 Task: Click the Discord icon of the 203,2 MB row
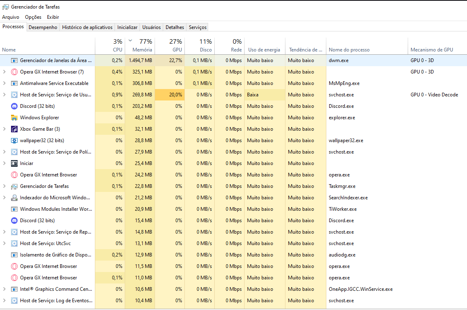14,106
